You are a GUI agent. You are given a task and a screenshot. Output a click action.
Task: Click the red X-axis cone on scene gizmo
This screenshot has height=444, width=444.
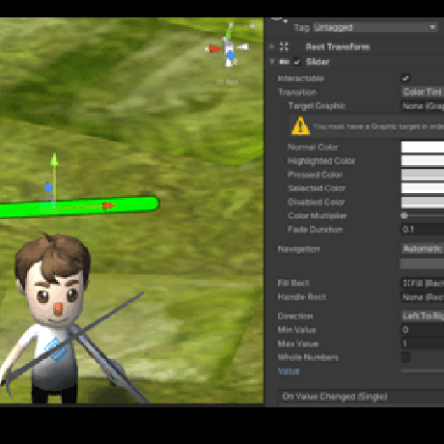[214, 48]
